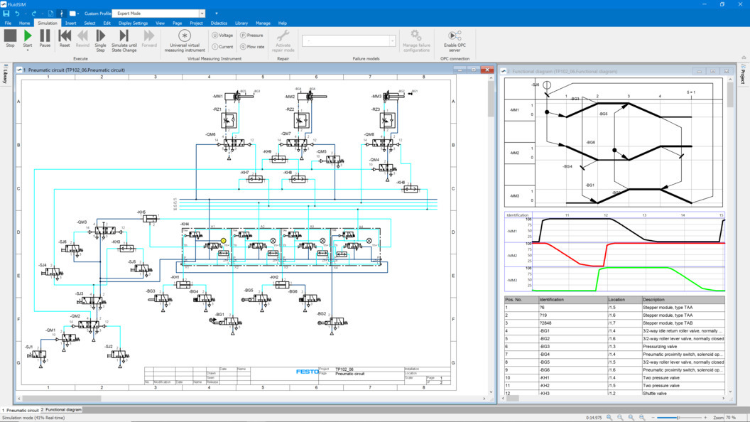The image size is (750, 422).
Task: Open the Library side panel
Action: (x=5, y=75)
